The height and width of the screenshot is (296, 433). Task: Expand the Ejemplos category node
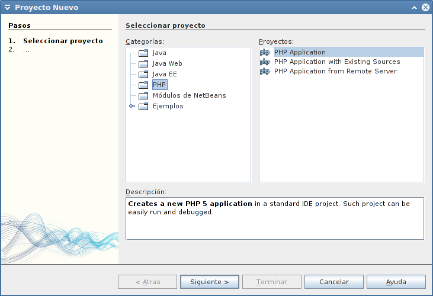click(132, 106)
